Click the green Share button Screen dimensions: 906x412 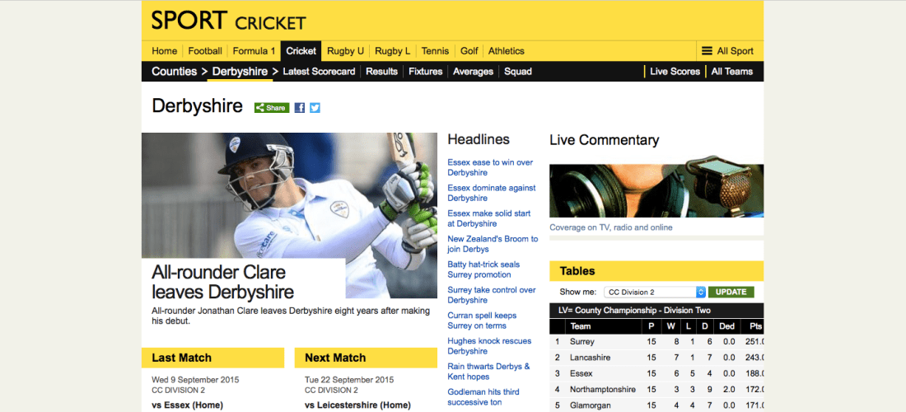271,108
